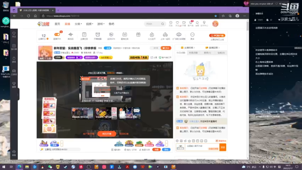Click the Douyu site search field
This screenshot has width=302, height=170.
[153, 24]
